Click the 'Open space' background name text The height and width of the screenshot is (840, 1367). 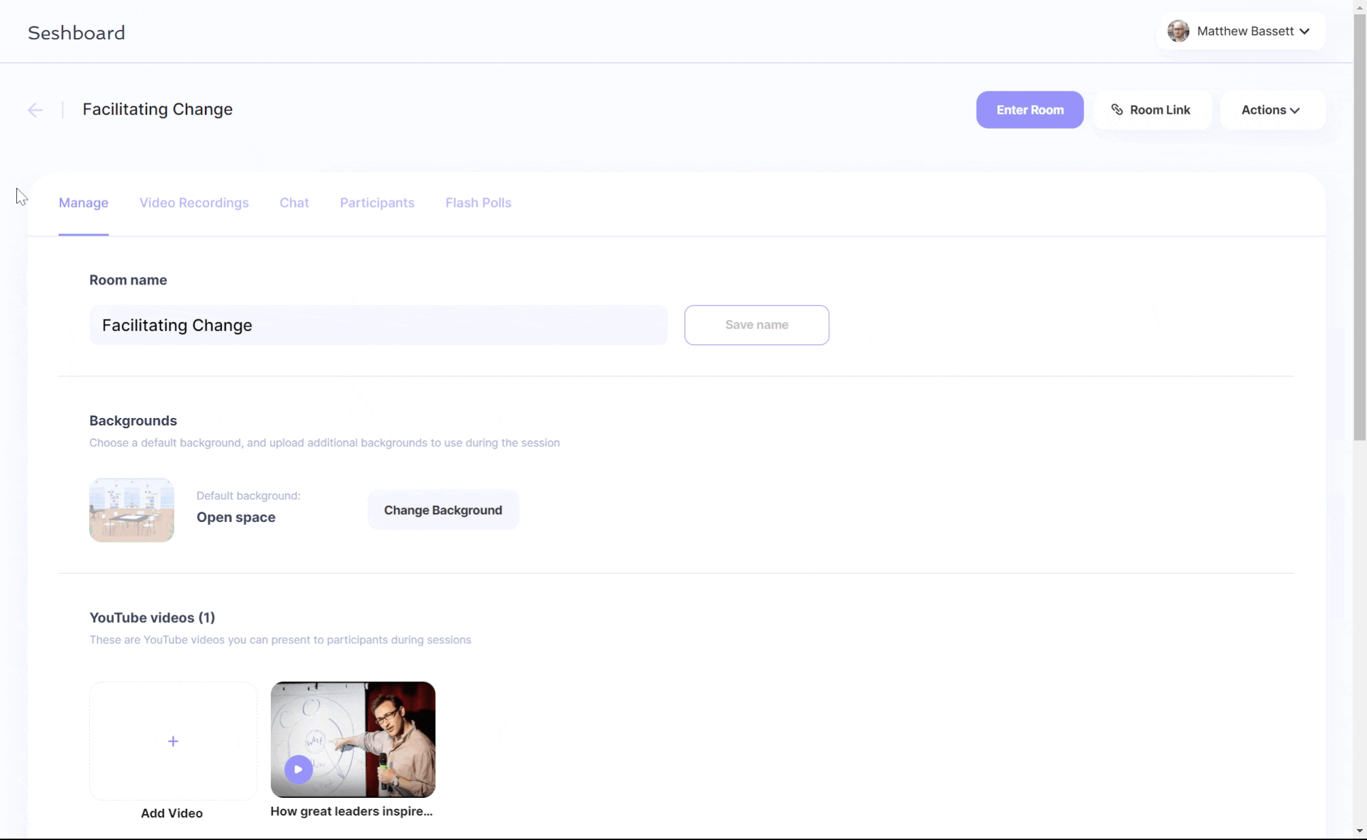(x=236, y=517)
